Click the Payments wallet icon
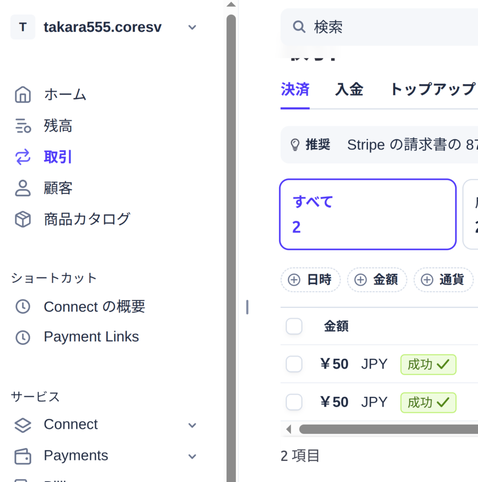The image size is (478, 482). [23, 456]
